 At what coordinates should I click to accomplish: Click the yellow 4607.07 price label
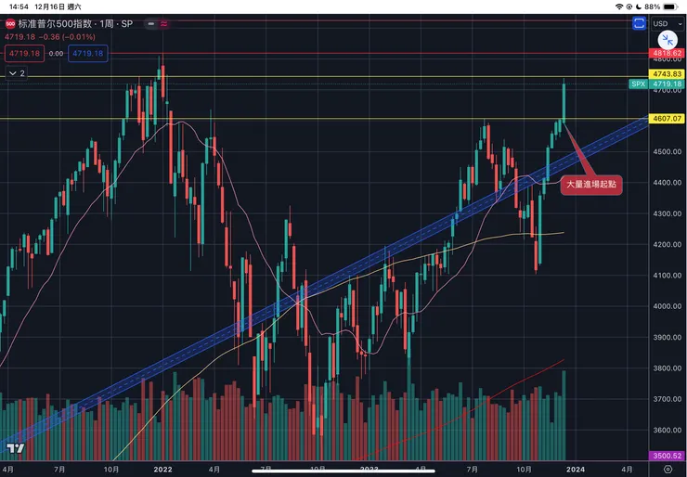click(x=667, y=119)
